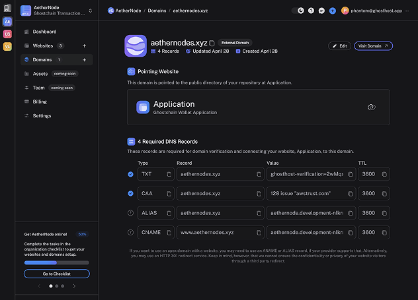This screenshot has width=418, height=300.
Task: Click the Go to Checklist button
Action: tap(57, 274)
